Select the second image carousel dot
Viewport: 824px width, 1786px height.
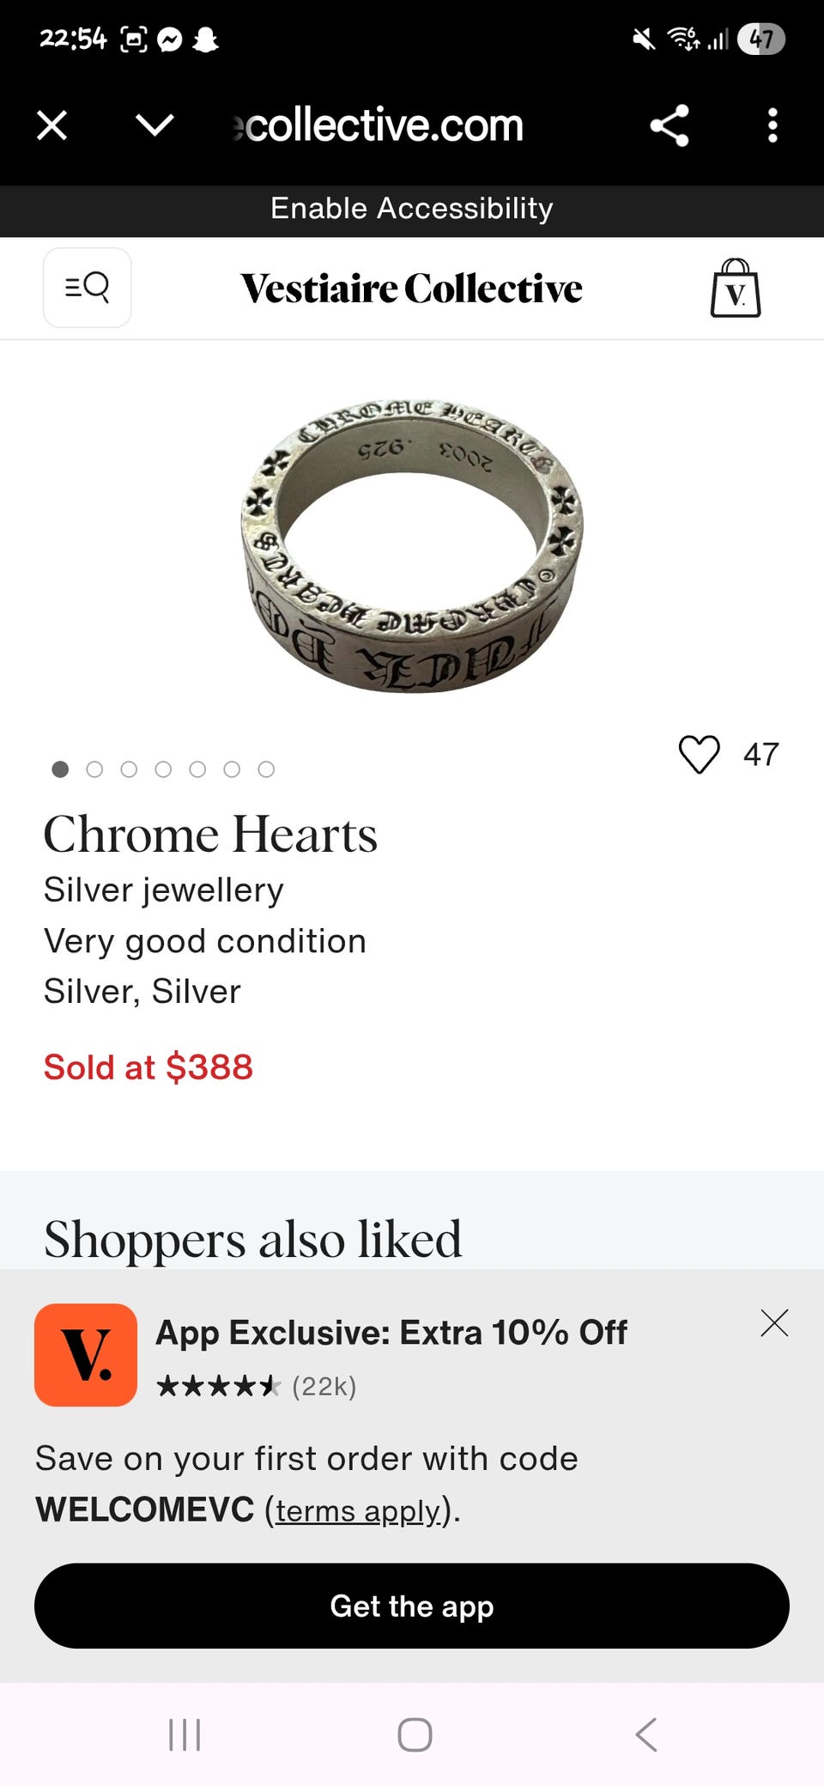pos(94,769)
